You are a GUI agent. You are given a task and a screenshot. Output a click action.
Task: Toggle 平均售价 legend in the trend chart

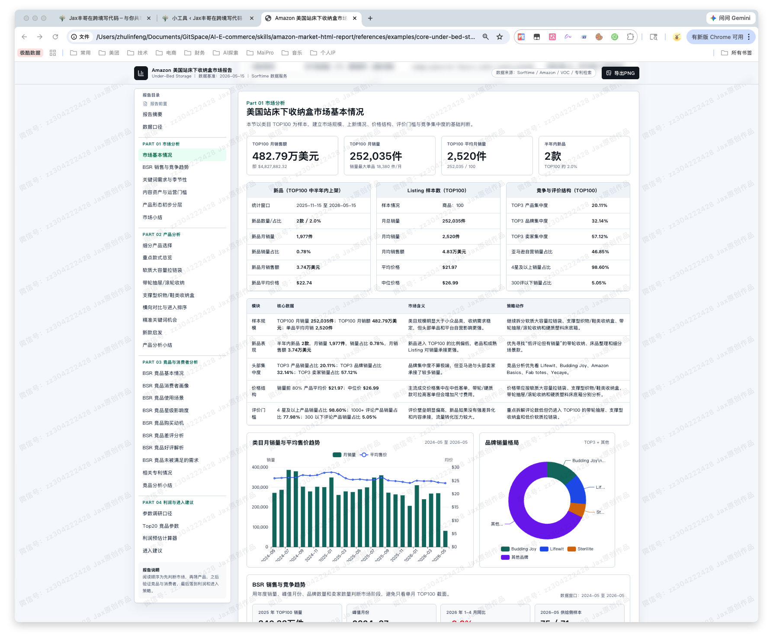tap(374, 455)
